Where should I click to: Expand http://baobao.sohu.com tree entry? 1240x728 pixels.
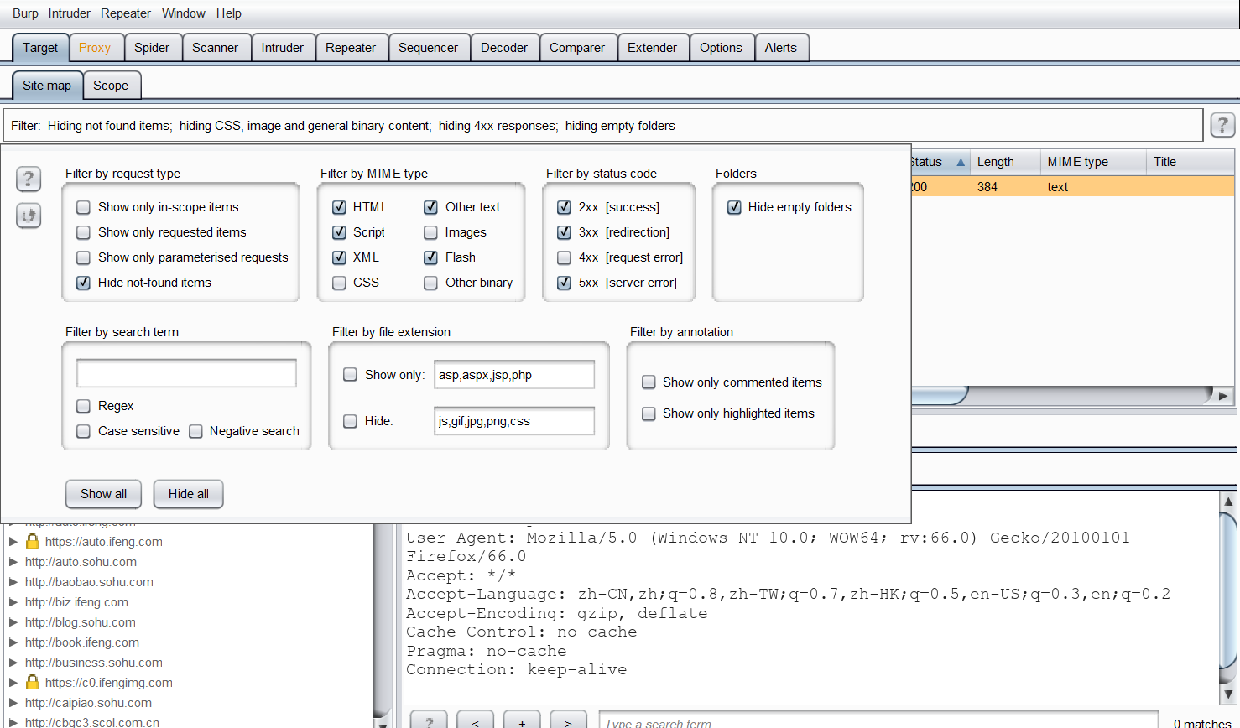(x=13, y=582)
